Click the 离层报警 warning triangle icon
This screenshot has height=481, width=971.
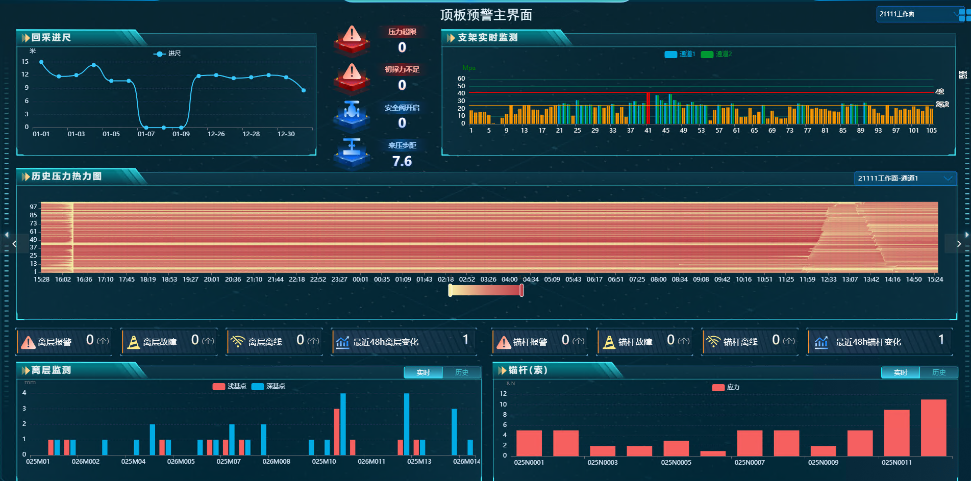point(29,342)
